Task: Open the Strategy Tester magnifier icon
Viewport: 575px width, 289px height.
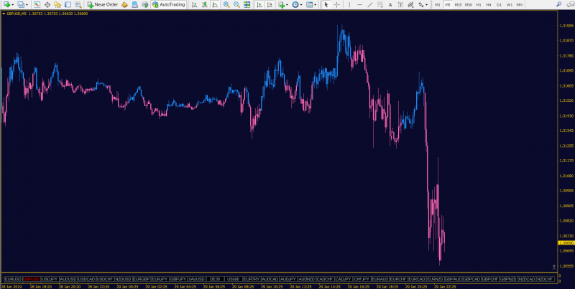Action: (78, 5)
